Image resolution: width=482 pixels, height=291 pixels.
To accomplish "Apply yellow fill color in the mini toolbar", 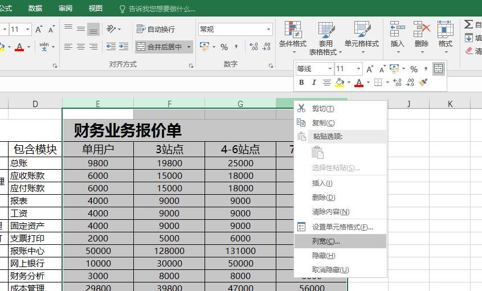I will (x=340, y=83).
